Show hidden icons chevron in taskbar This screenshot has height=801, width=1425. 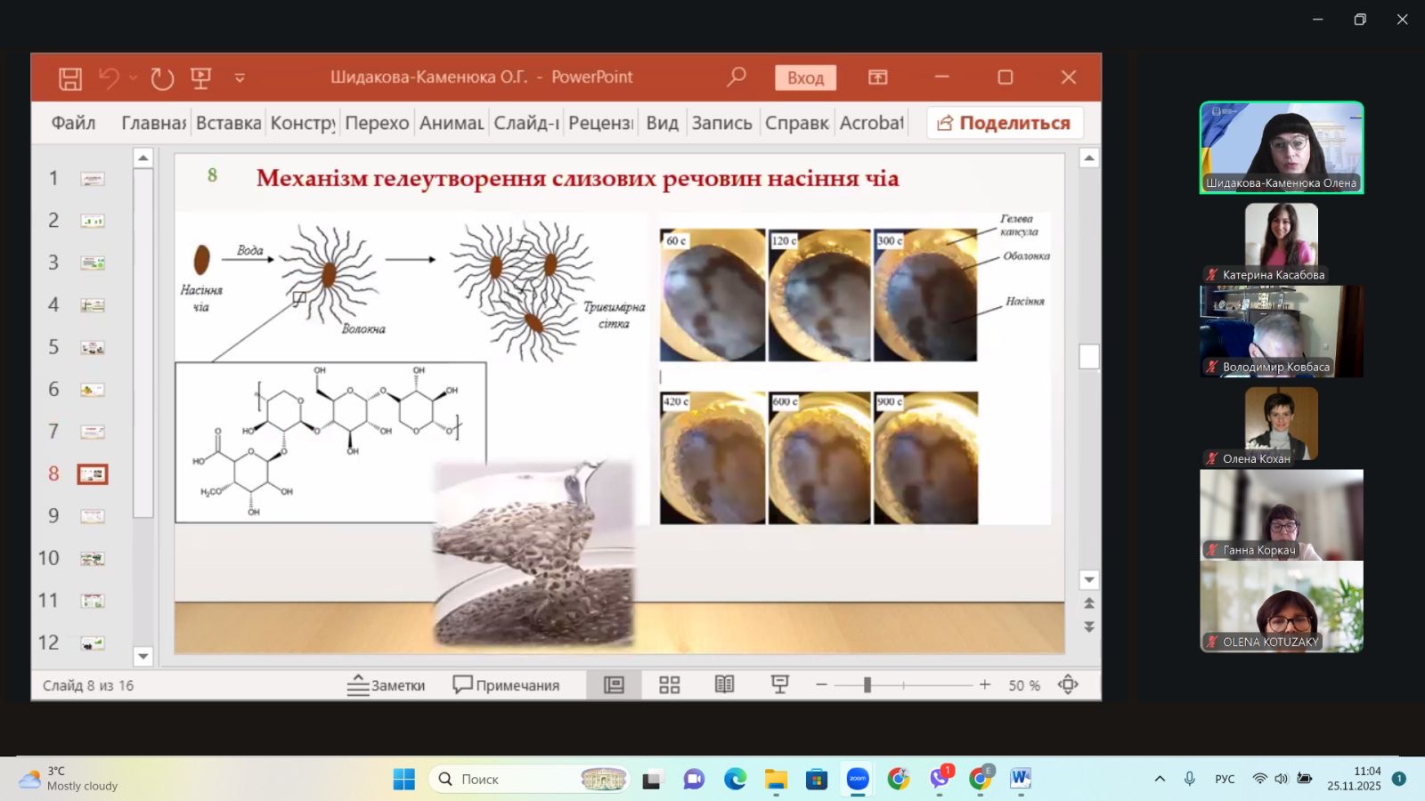coord(1160,779)
